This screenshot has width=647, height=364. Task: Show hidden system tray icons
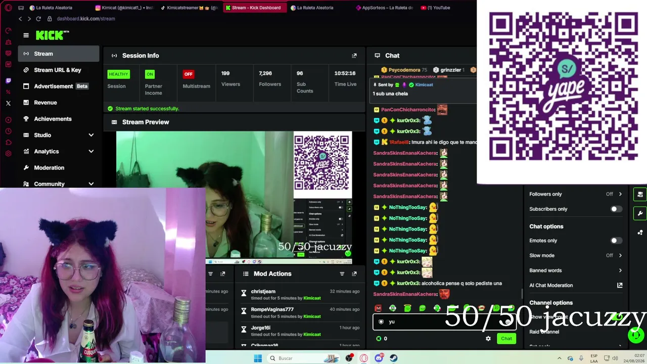pyautogui.click(x=560, y=358)
